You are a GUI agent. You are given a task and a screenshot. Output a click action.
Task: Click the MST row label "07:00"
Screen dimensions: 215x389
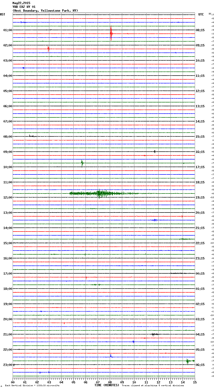coord(8,121)
